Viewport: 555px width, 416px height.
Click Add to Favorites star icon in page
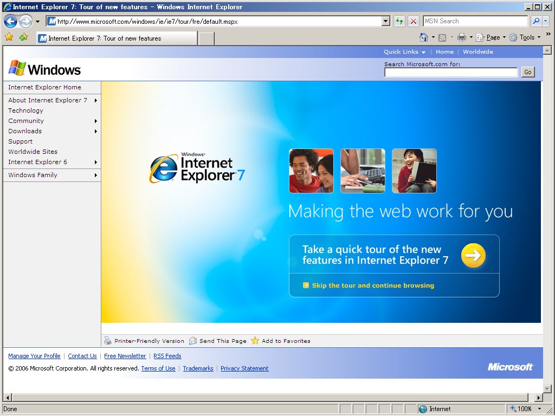pos(255,341)
